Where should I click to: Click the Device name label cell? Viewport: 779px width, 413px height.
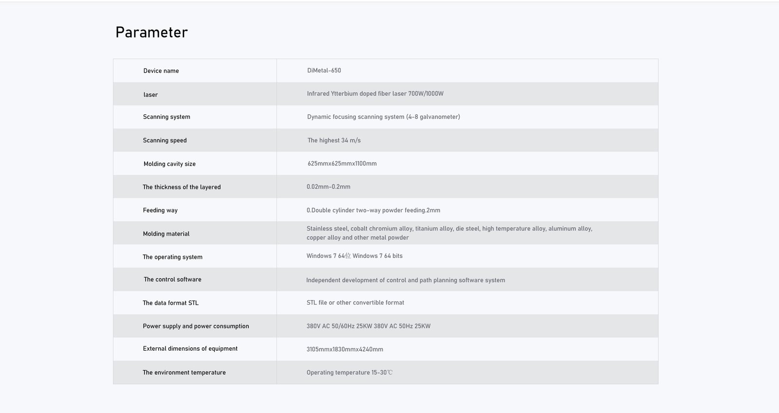point(161,71)
